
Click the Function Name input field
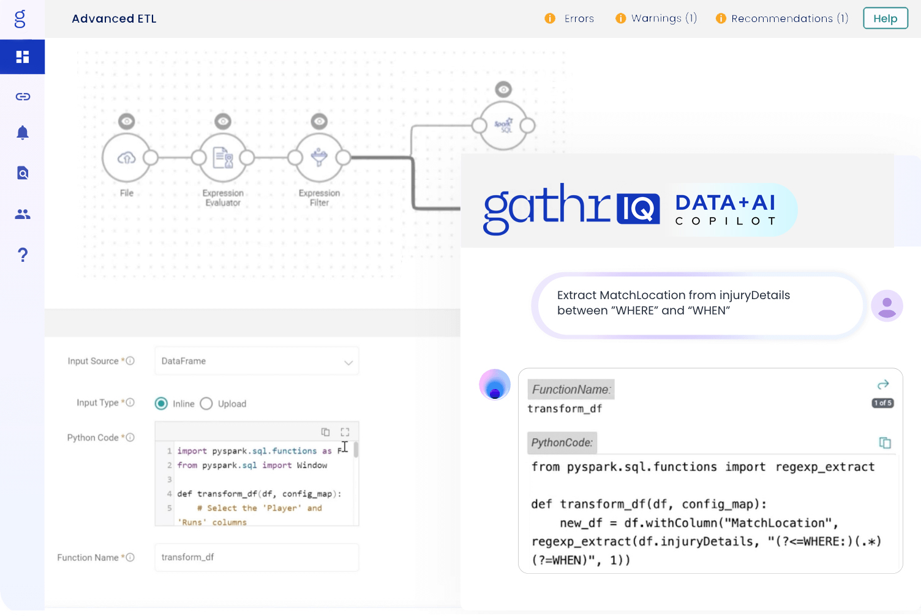[257, 557]
